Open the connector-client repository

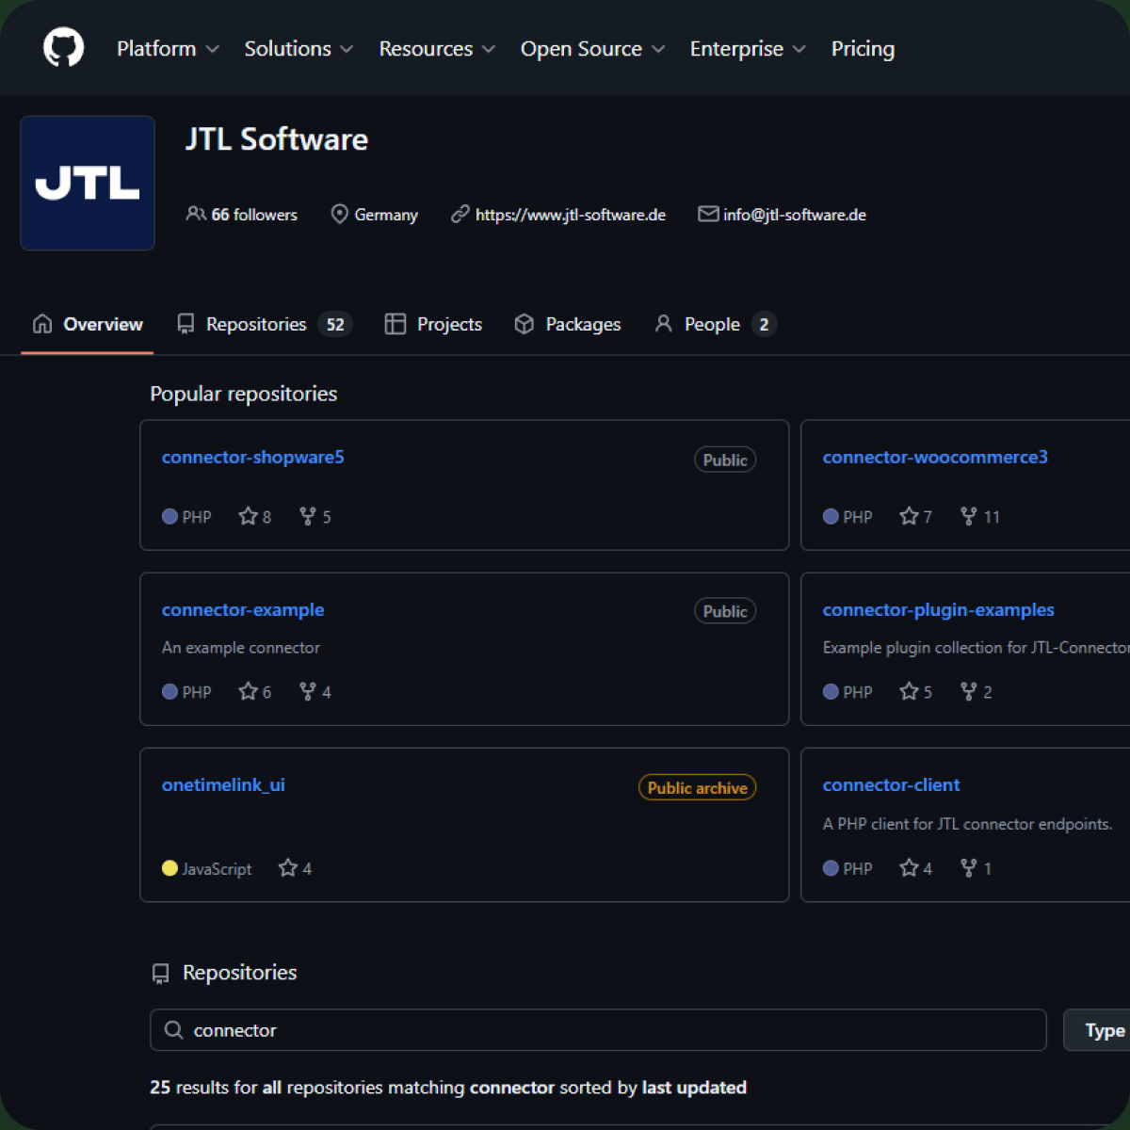click(891, 784)
